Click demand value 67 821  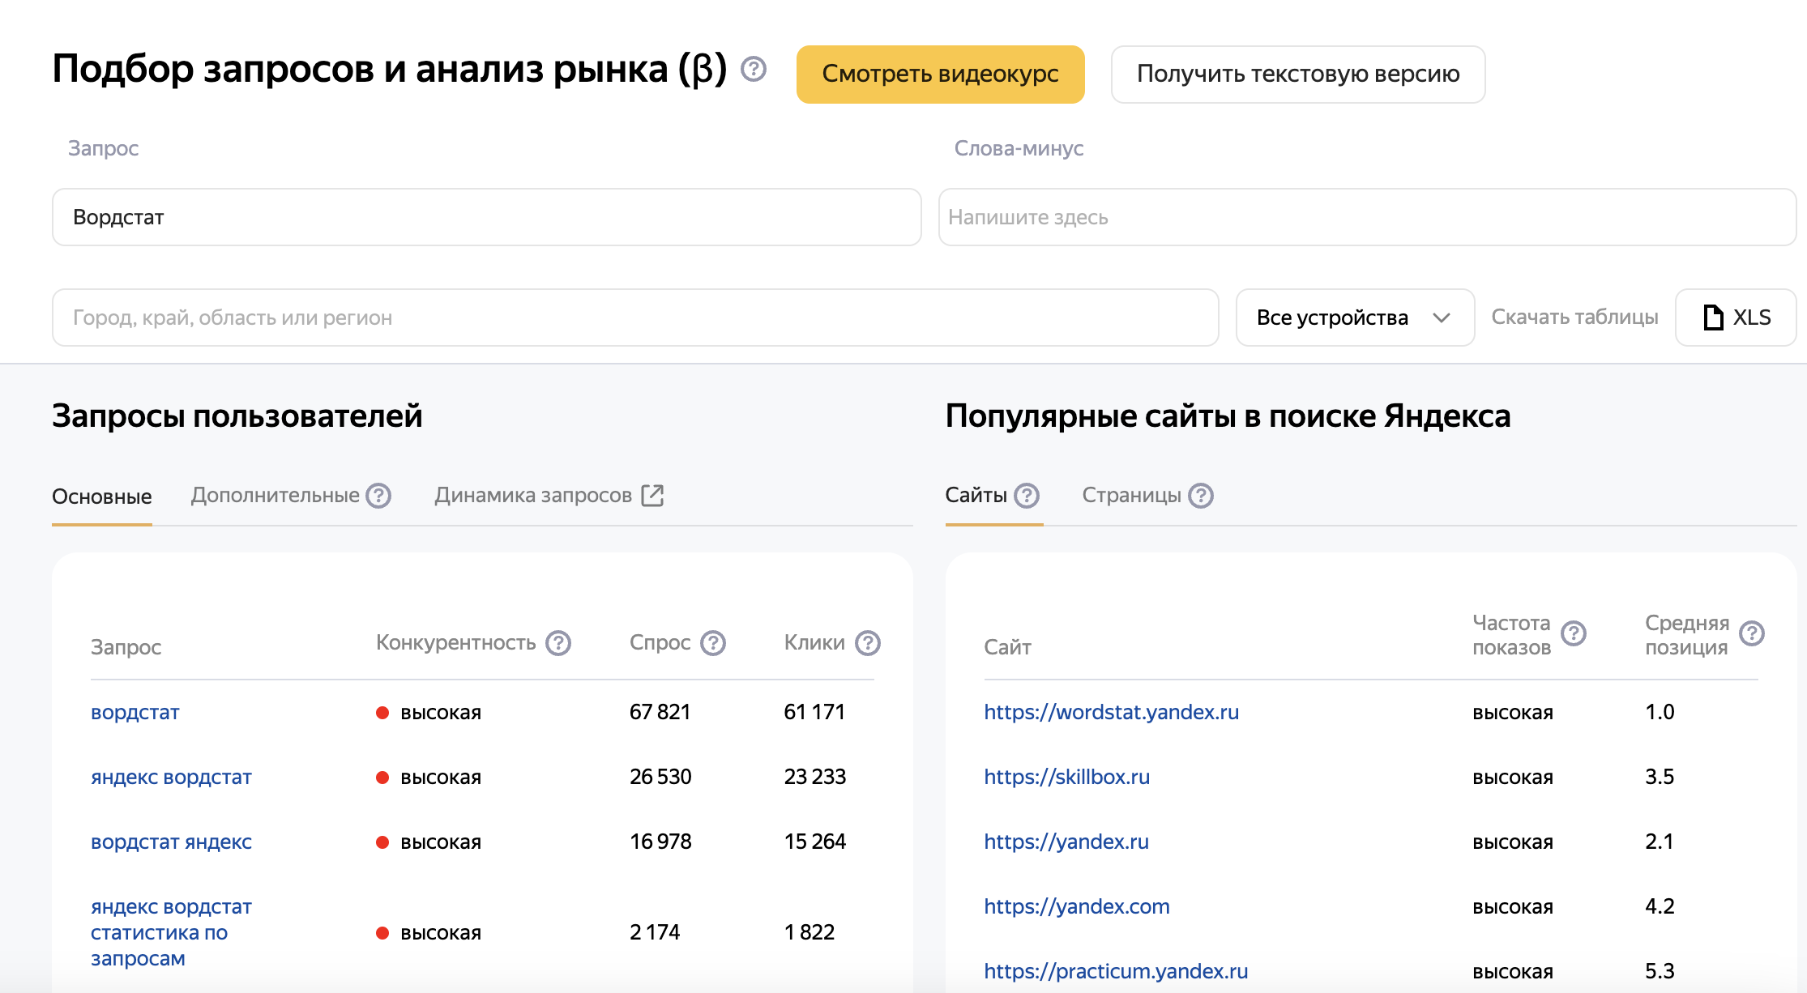tap(660, 712)
